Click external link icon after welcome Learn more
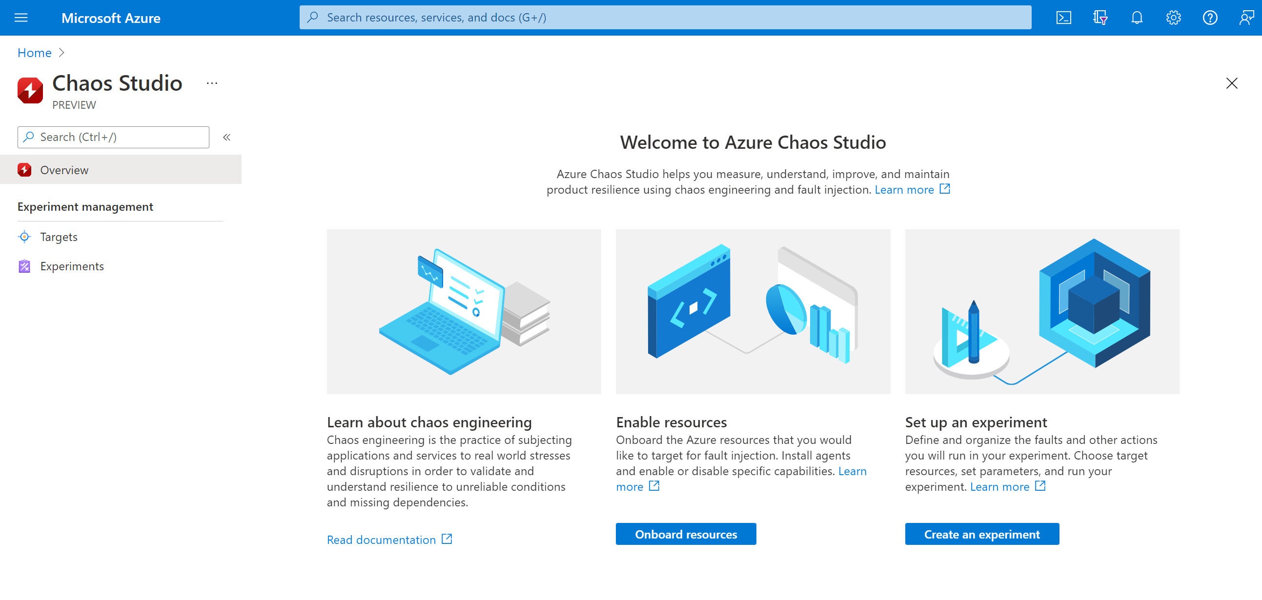Screen dimensions: 1262x600 pyautogui.click(x=945, y=189)
